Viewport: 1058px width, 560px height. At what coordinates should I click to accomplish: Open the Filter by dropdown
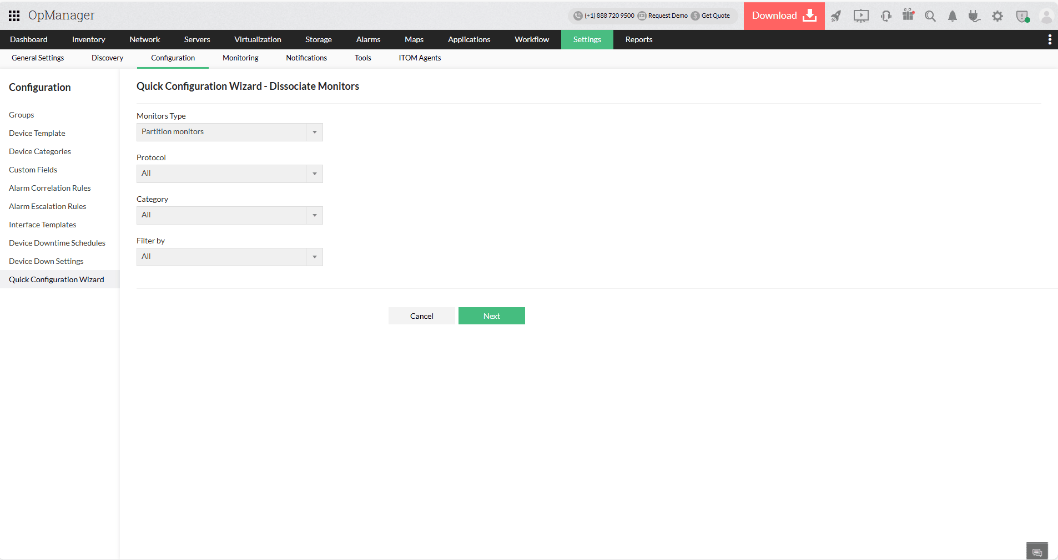pos(314,257)
